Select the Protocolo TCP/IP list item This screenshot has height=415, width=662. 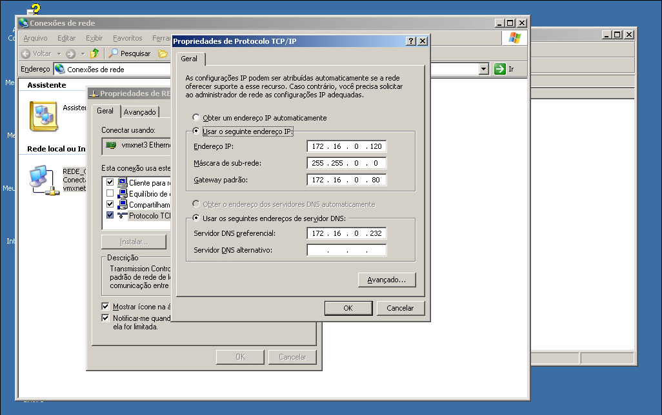pyautogui.click(x=150, y=215)
